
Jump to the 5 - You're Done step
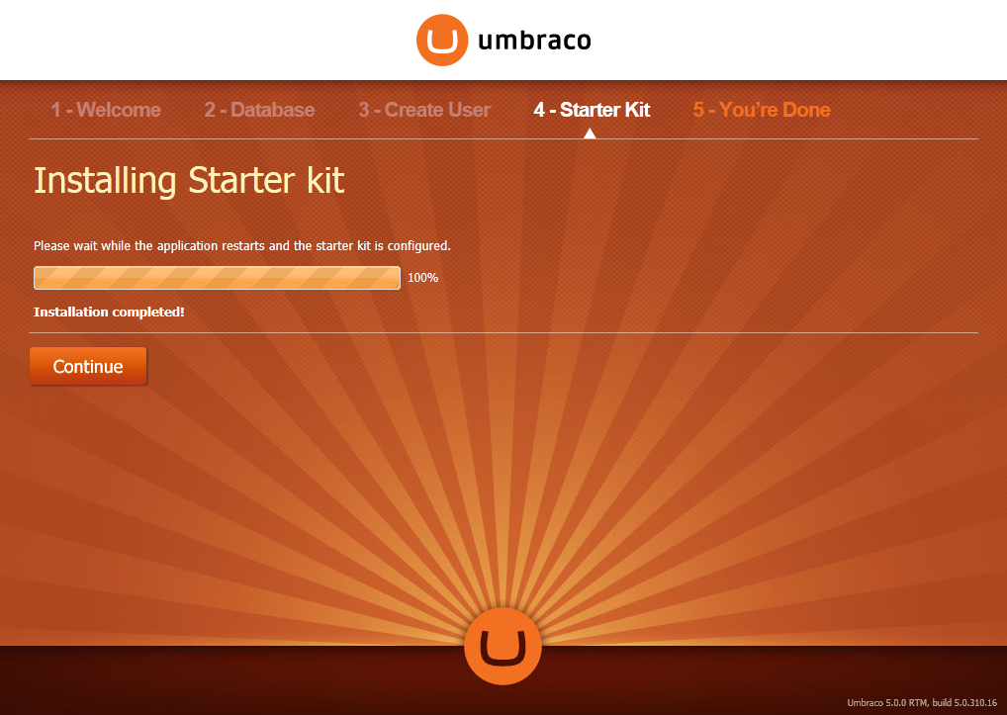tap(762, 110)
